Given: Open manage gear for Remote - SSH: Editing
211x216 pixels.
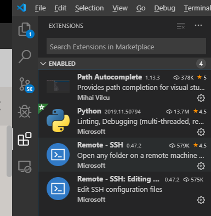Looking at the screenshot, I should pos(201,200).
